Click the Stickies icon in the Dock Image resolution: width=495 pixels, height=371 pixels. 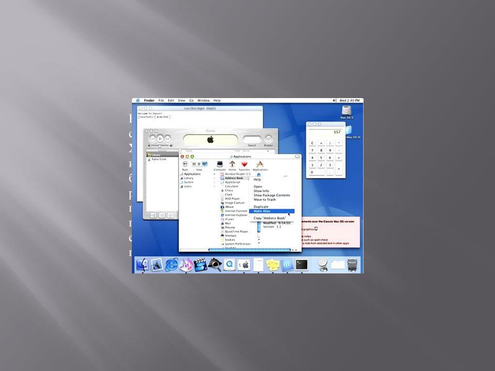273,264
